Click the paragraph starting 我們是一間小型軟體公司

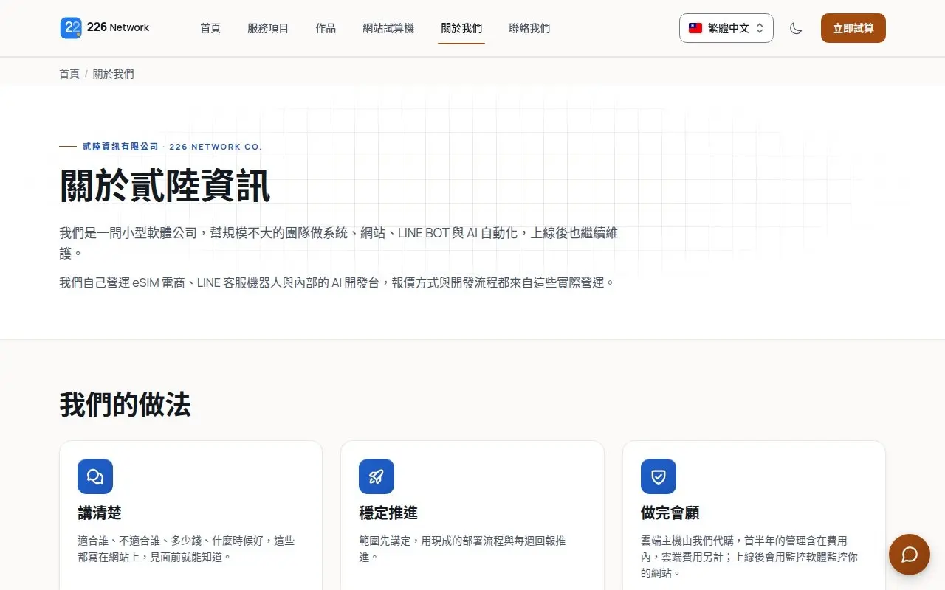(x=339, y=243)
